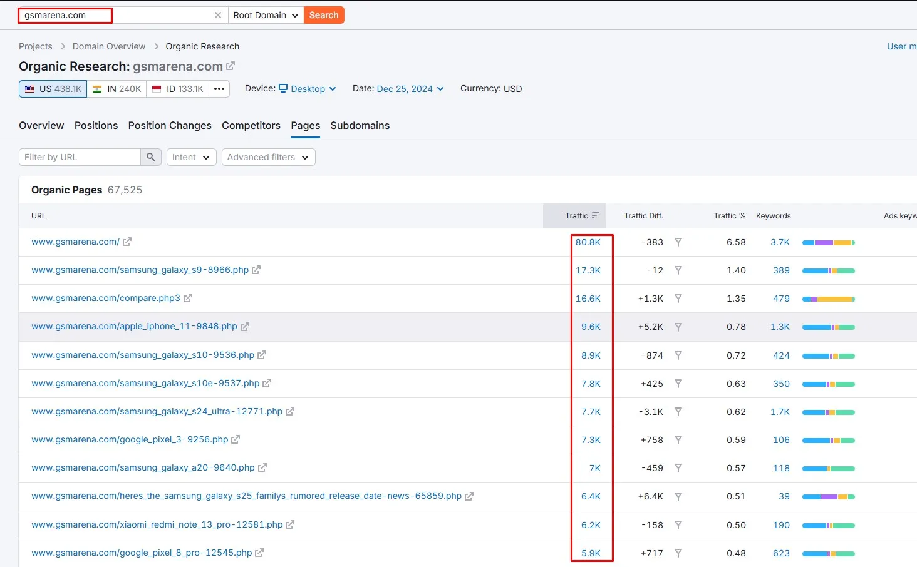Screen dimensions: 917x567
Task: Open the Competitors tab
Action: (x=251, y=125)
